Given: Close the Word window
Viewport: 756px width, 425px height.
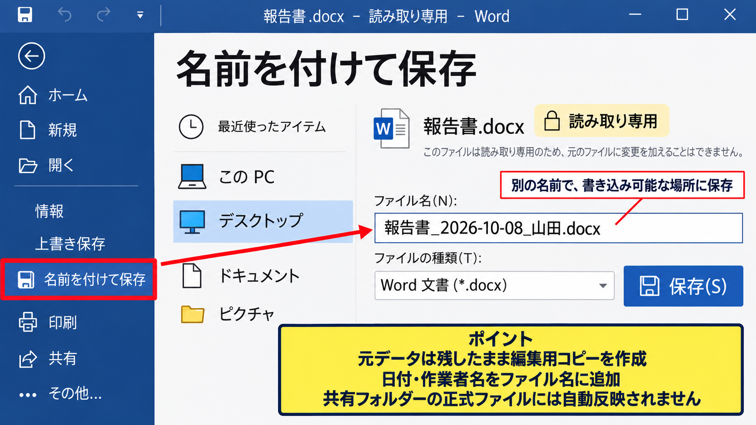Looking at the screenshot, I should click(730, 15).
